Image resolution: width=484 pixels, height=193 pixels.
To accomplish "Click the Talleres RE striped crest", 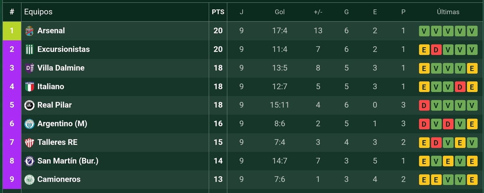I will (x=29, y=142).
